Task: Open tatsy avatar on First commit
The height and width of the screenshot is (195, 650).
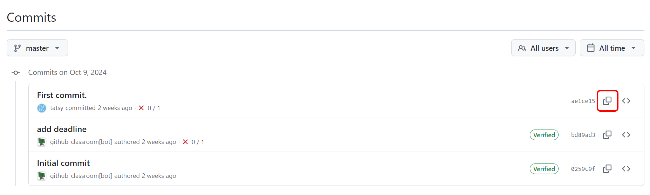Action: tap(42, 108)
